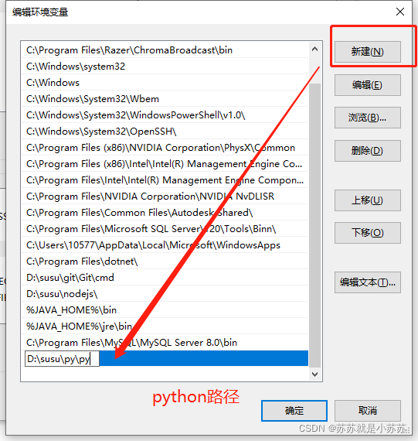Select C:\Windows\System32\OpenSSH\ entry

[x=165, y=132]
